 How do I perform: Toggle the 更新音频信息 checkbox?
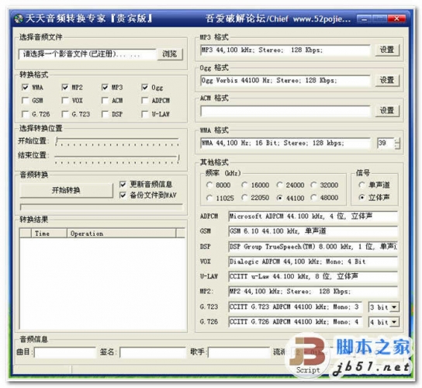tap(123, 185)
